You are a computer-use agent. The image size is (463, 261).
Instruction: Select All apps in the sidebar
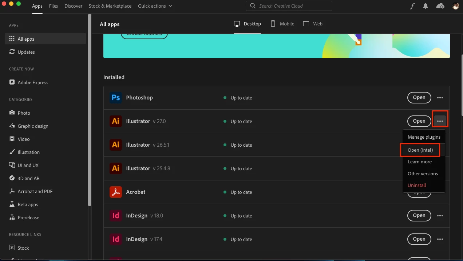[x=45, y=39]
